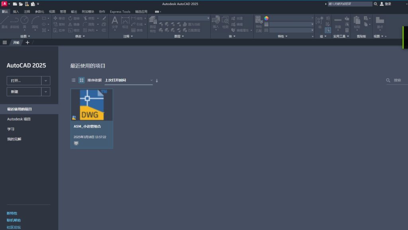Viewport: 408px width, 230px height.
Task: Open the 联机帮助 link in sidebar
Action: click(14, 220)
